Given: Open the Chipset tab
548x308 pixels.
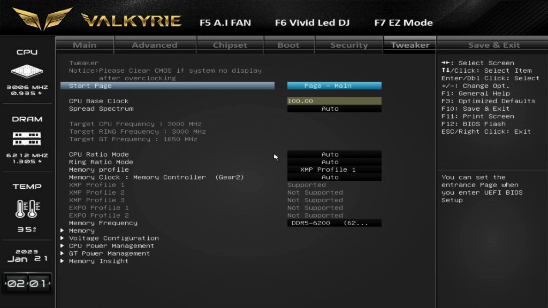Looking at the screenshot, I should pos(230,45).
